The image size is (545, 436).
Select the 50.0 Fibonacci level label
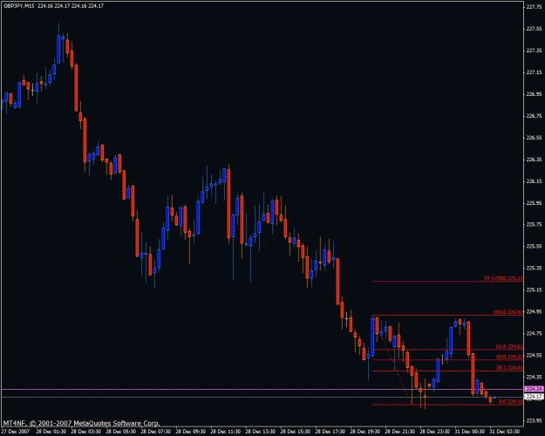pos(509,357)
